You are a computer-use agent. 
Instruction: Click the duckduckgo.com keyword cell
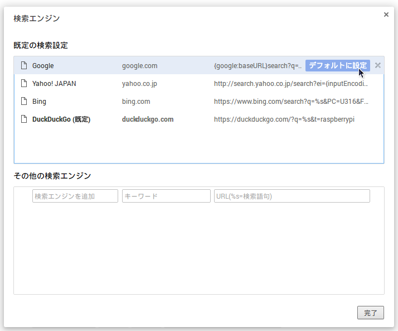(148, 119)
